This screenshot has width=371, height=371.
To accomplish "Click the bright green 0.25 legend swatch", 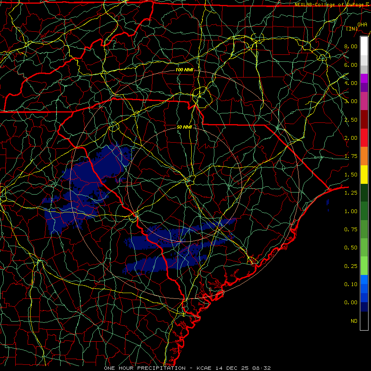I will tap(364, 266).
